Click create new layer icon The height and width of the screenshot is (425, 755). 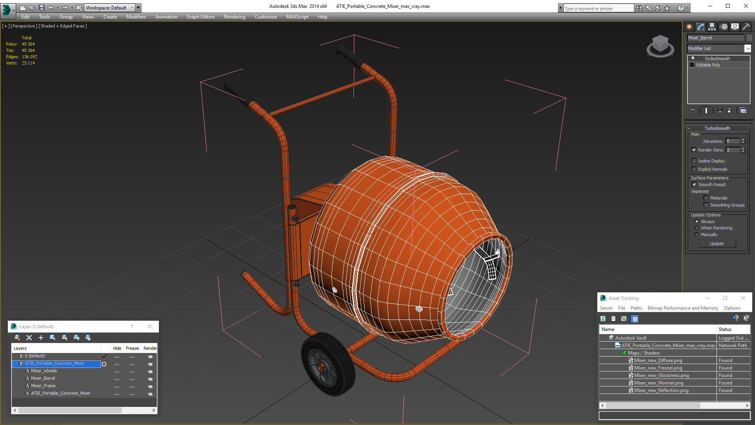17,338
